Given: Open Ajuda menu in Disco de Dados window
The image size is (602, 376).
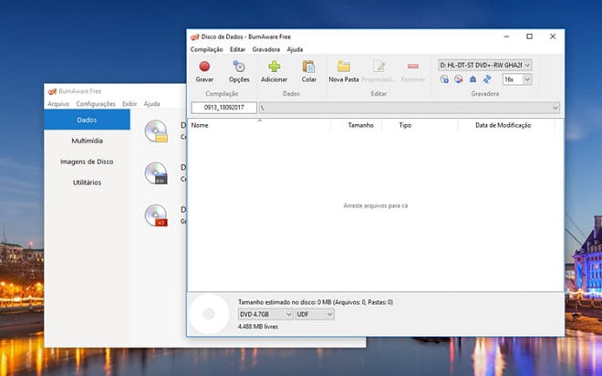Looking at the screenshot, I should coord(295,49).
